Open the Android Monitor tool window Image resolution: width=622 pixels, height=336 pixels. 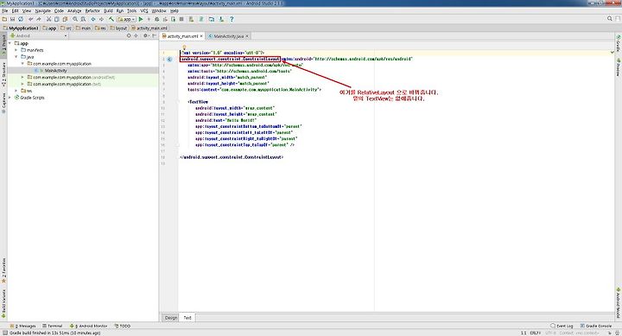pyautogui.click(x=88, y=326)
